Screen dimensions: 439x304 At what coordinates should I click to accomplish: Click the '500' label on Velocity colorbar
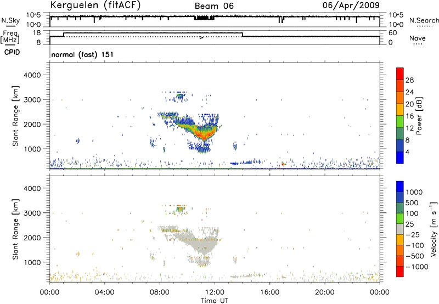pyautogui.click(x=411, y=202)
